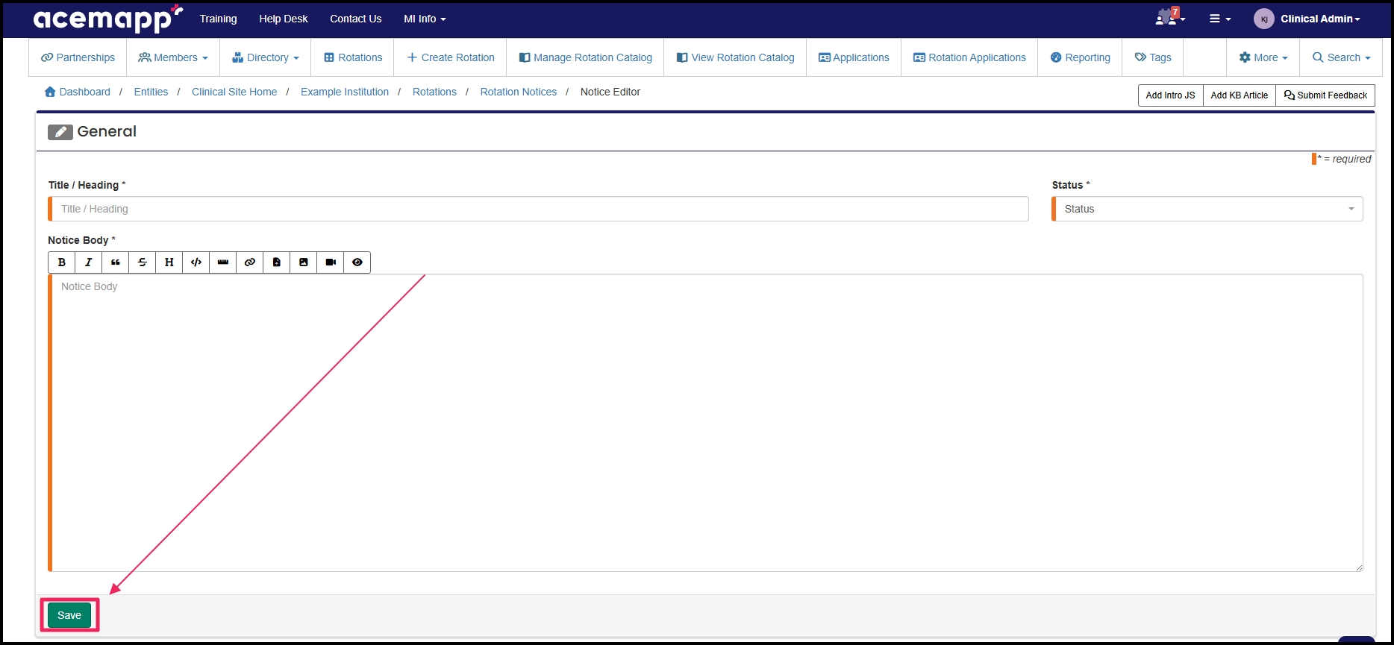This screenshot has width=1394, height=645.
Task: Click the acemapp logo
Action: tap(107, 19)
